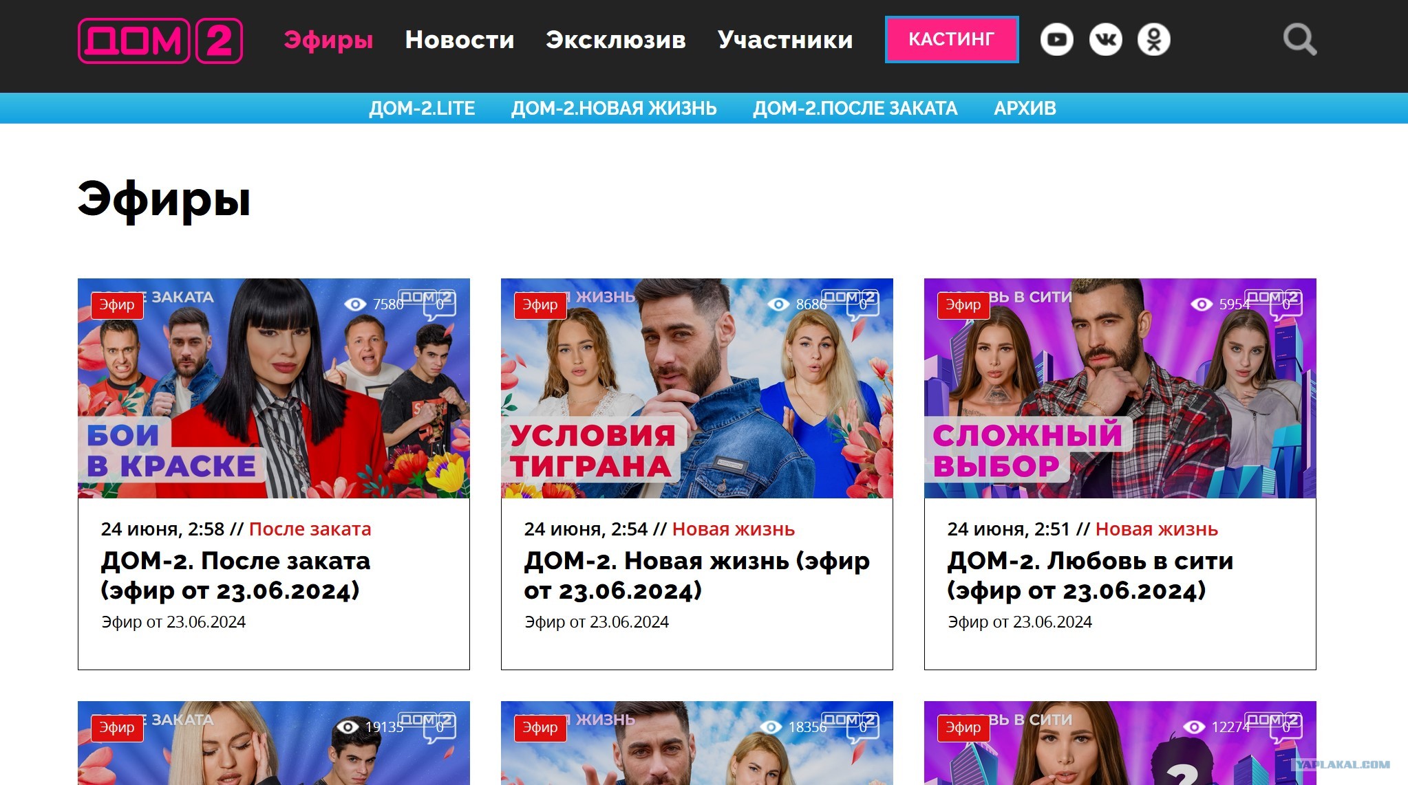Screen dimensions: 1408x785
Task: Open the ДОМ-2. Любовь в сити episode title
Action: coord(1090,575)
